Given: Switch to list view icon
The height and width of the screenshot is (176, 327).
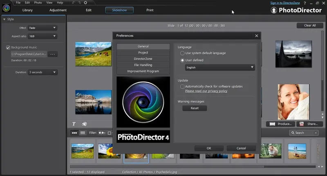Looking at the screenshot, I should click(x=83, y=133).
